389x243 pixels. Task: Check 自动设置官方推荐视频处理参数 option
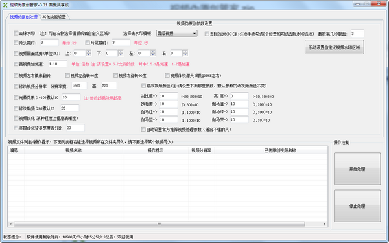143,129
